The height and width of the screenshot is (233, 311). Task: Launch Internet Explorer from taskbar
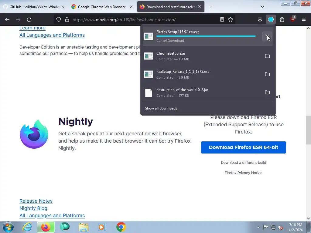(x=27, y=227)
